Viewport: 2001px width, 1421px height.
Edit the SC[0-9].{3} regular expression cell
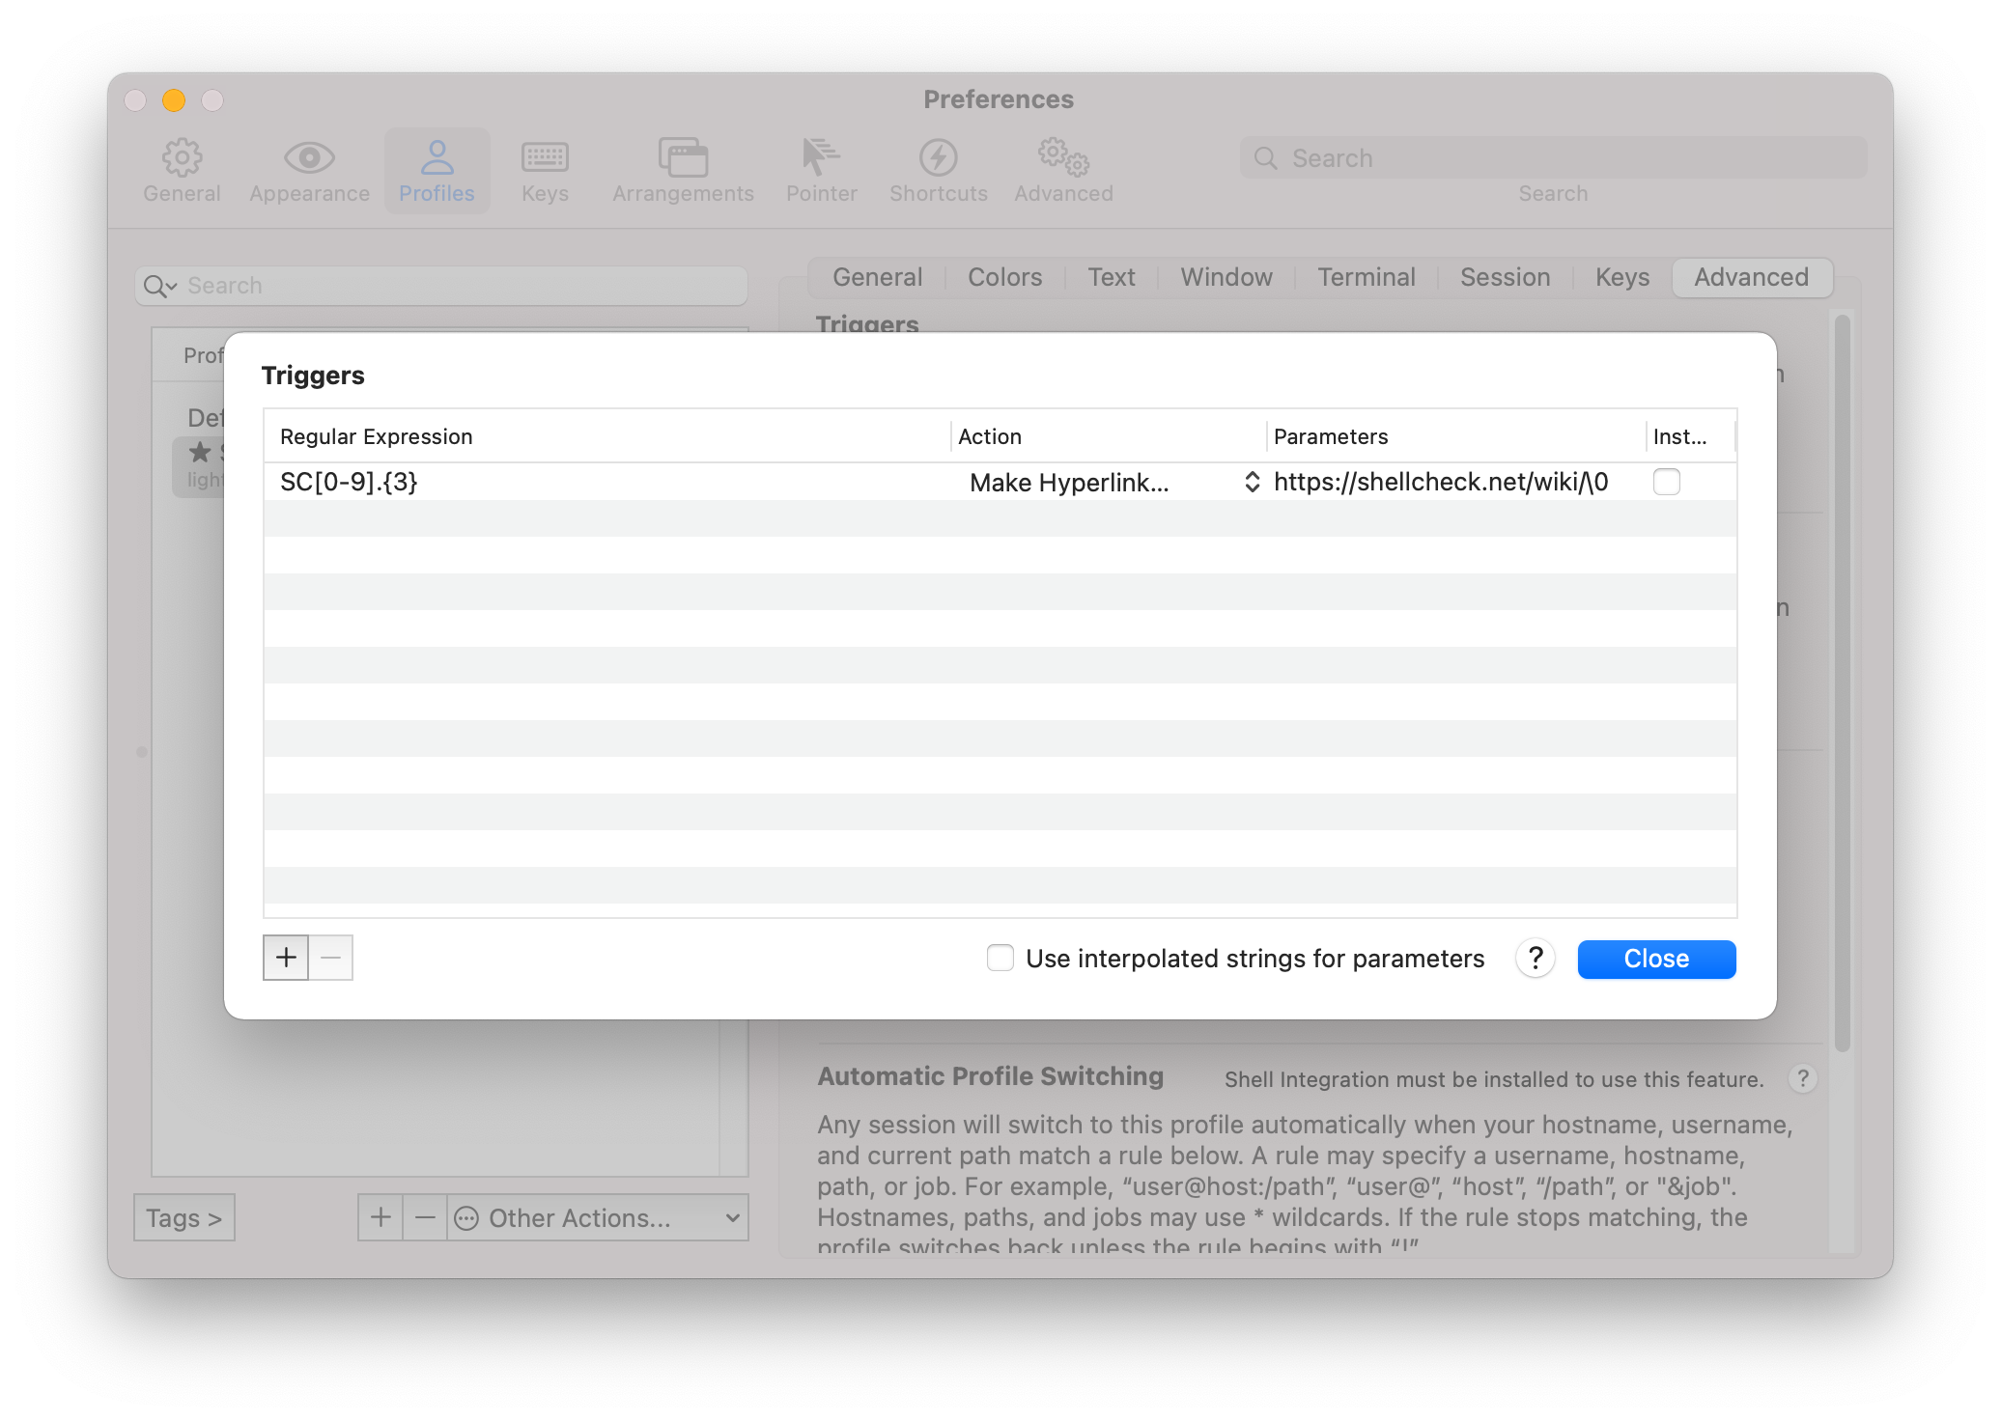click(349, 482)
